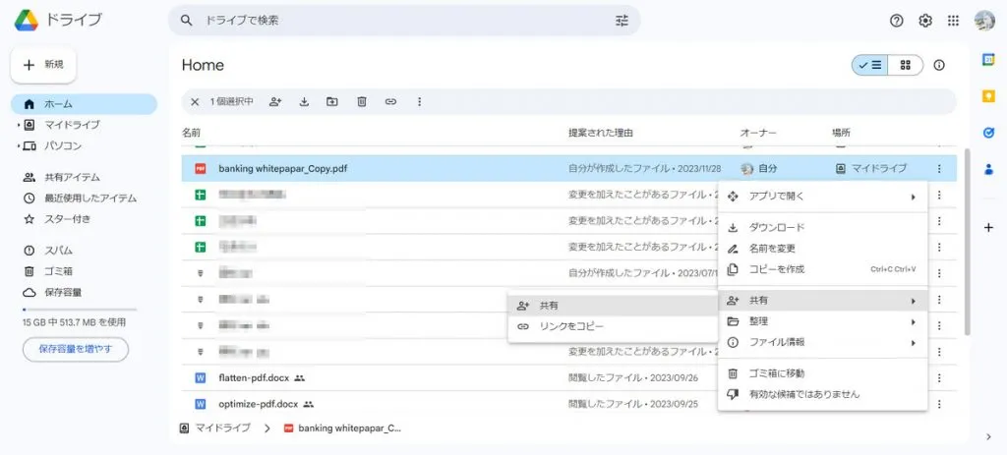Switch to list layout view
The image size is (1007, 455).
[x=870, y=65]
